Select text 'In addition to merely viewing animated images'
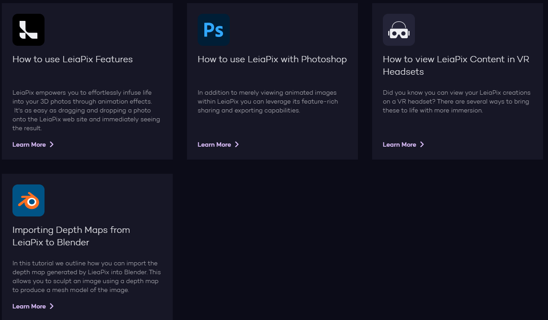Viewport: 548px width, 320px height. coord(267,92)
